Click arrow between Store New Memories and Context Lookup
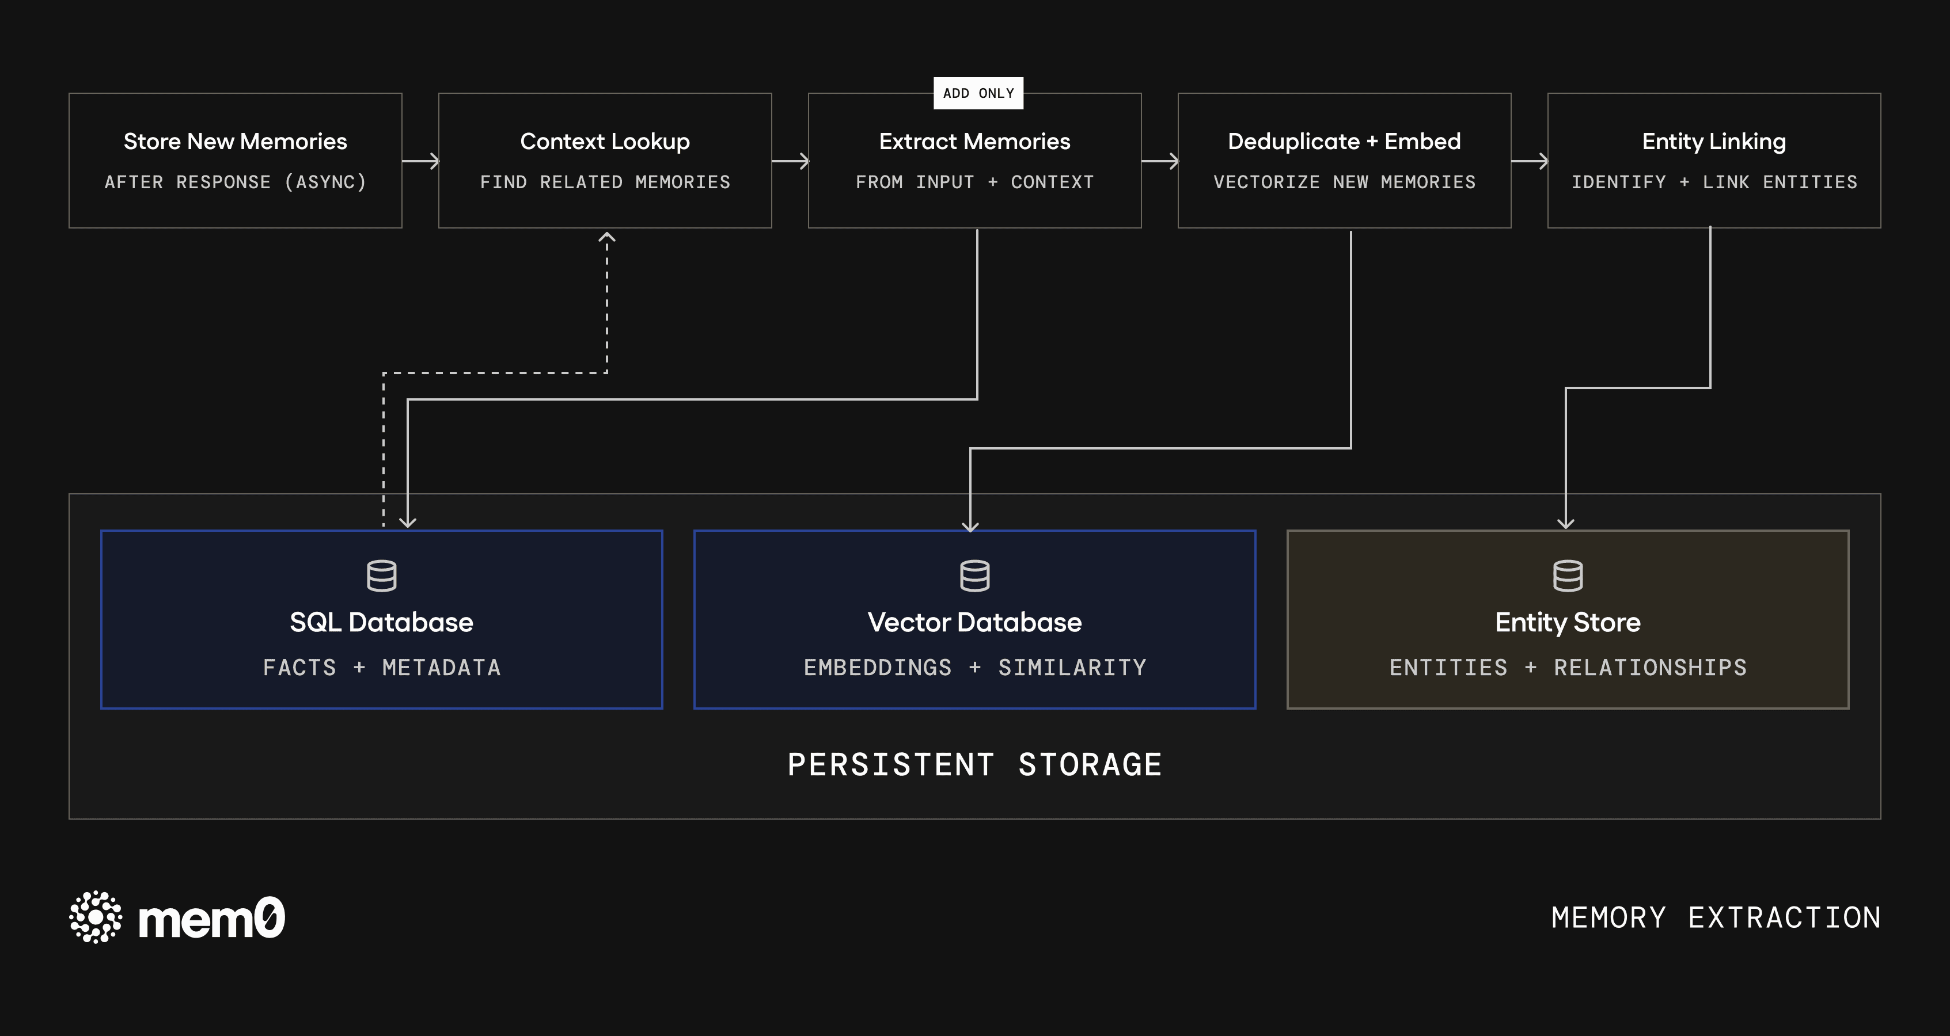 point(421,161)
